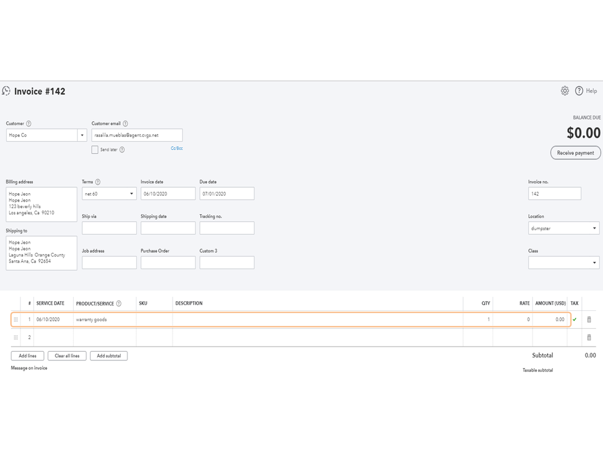Click the Product/Service column help icon
This screenshot has width=603, height=452.
[119, 304]
